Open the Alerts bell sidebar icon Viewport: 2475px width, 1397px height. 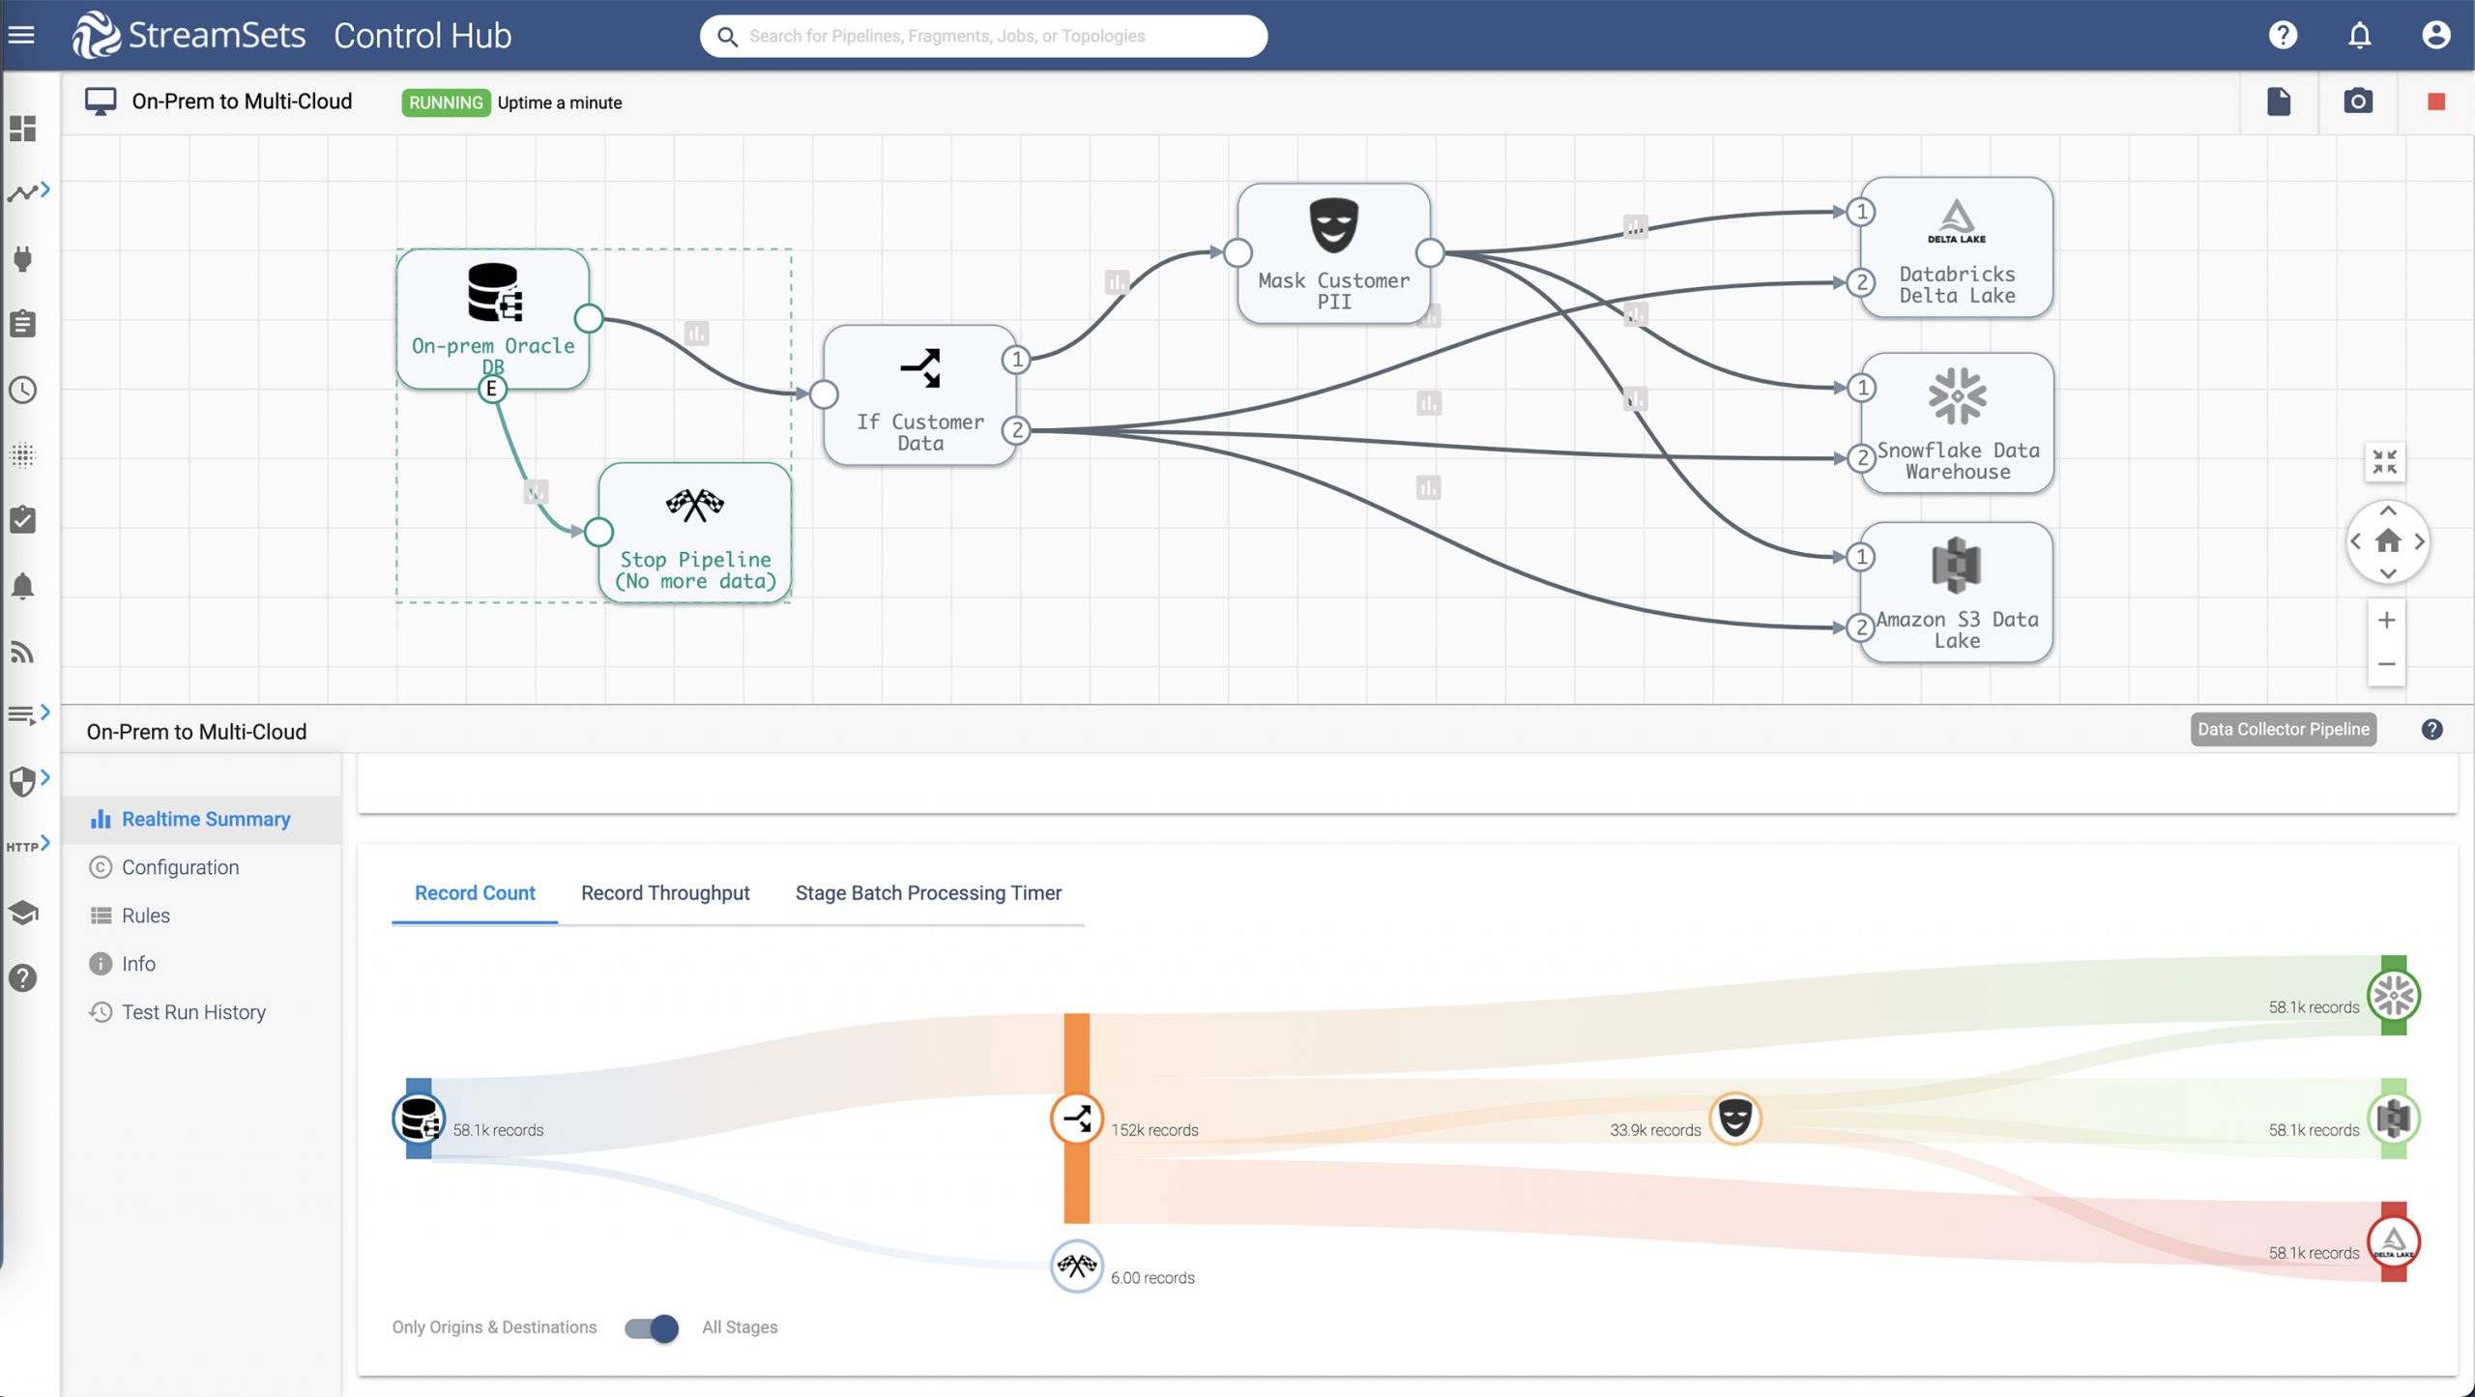22,586
